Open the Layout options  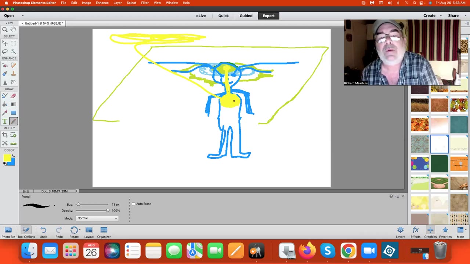click(x=89, y=232)
